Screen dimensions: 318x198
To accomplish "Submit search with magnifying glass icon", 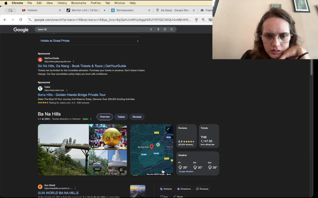I will tap(172, 29).
